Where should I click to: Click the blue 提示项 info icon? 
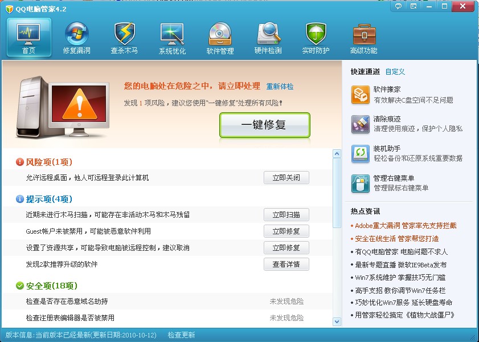click(x=20, y=199)
